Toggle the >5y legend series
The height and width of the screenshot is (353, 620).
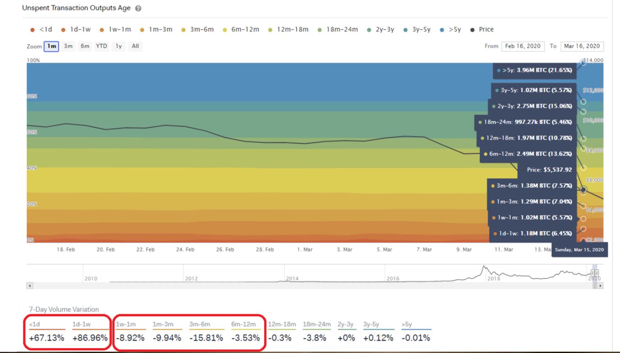coord(450,29)
